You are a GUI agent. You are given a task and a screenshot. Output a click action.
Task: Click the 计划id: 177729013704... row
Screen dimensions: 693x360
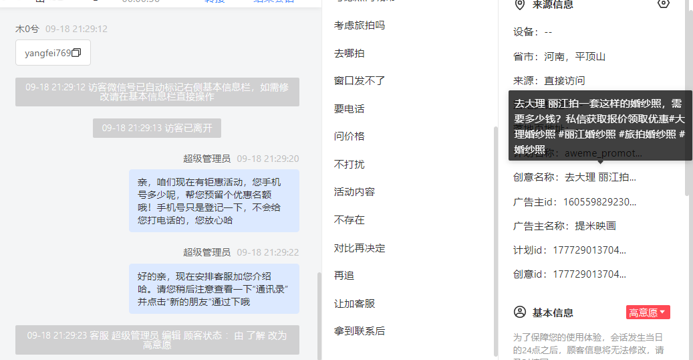[569, 250]
